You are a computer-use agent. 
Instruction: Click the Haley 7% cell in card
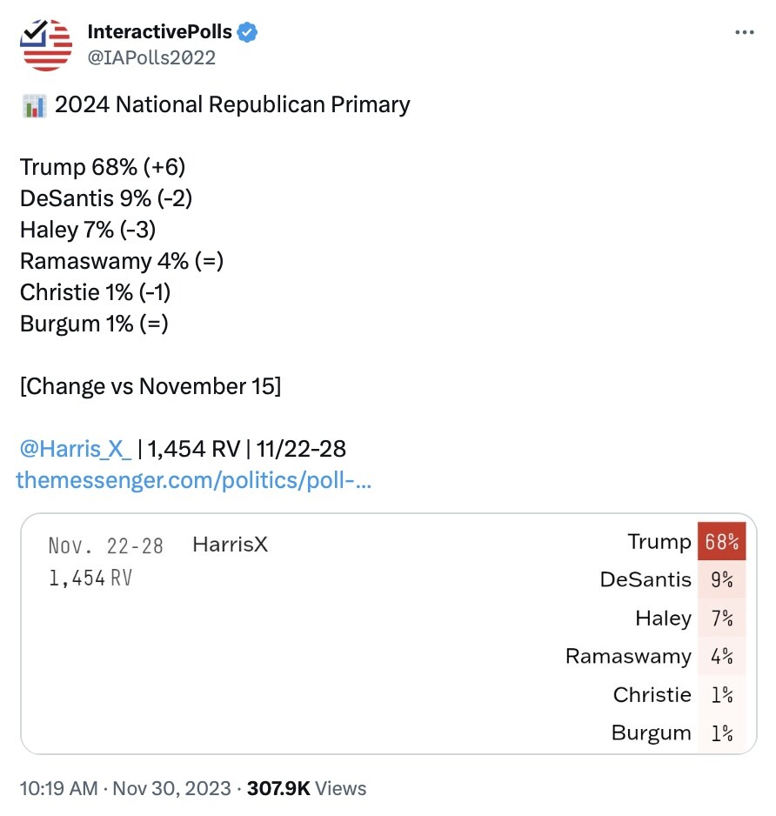721,618
